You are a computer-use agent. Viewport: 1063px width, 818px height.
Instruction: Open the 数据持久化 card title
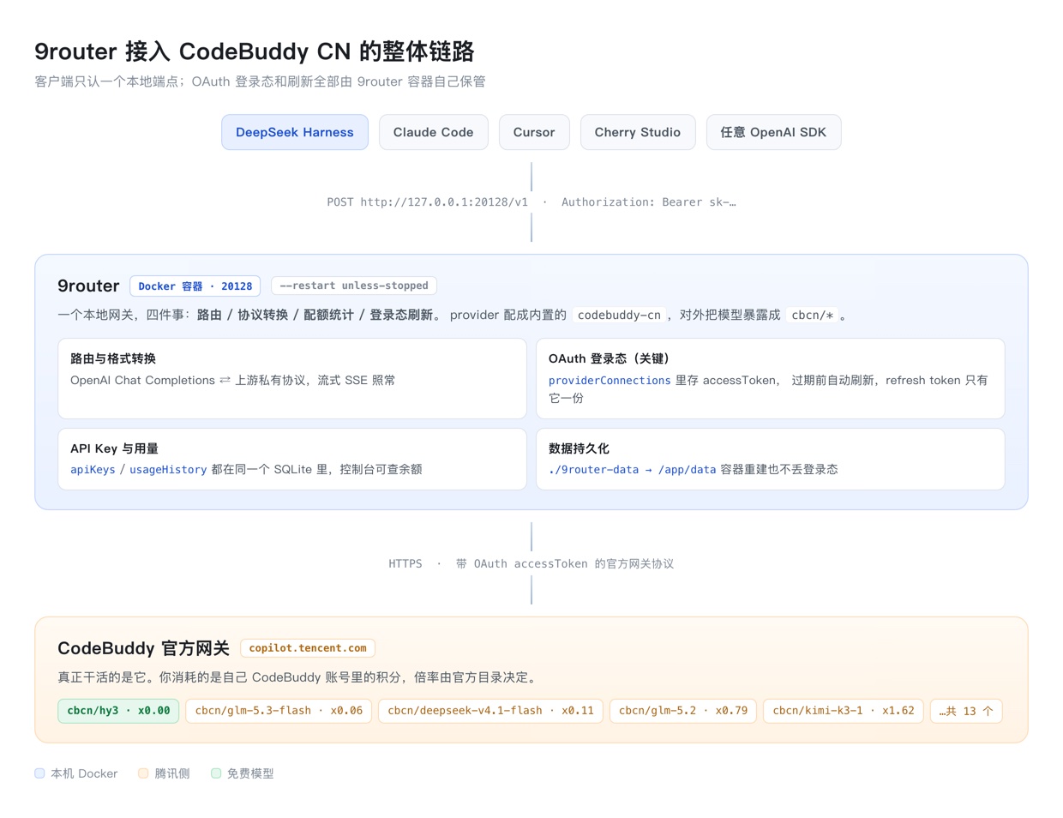579,448
